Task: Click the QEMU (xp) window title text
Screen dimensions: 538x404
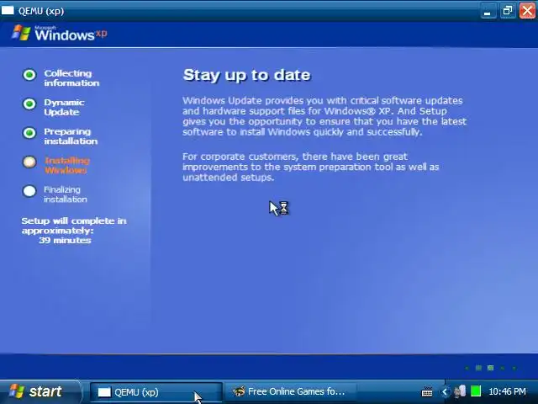Action: click(x=41, y=11)
